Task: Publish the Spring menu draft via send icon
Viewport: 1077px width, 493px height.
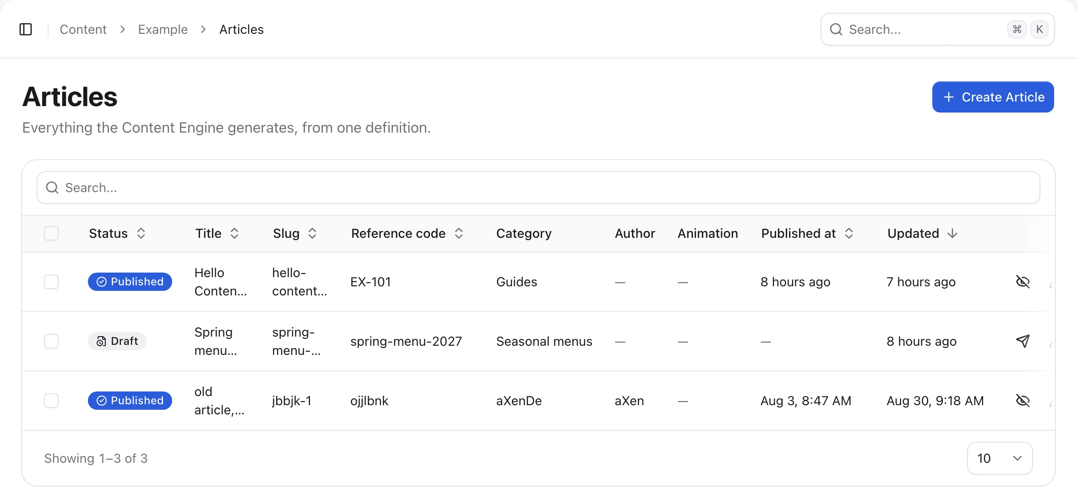Action: (x=1023, y=341)
